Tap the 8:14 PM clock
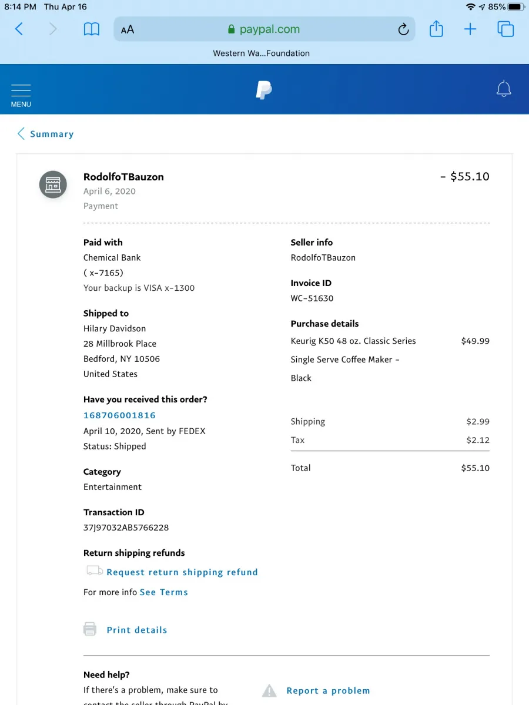The width and height of the screenshot is (529, 705). 21,7
